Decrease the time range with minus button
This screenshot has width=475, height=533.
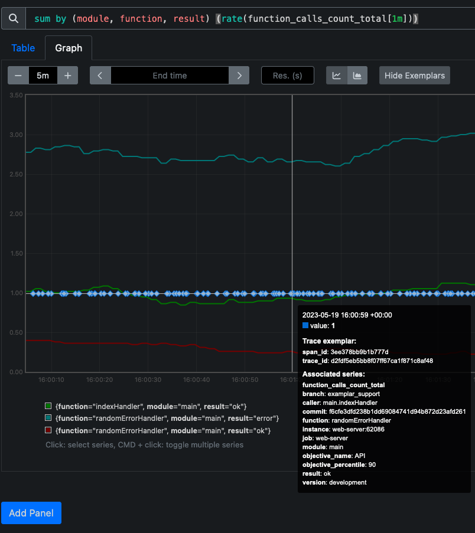coord(18,76)
